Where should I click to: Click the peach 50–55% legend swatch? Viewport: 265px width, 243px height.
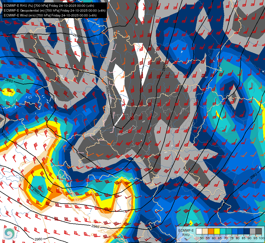205,231
